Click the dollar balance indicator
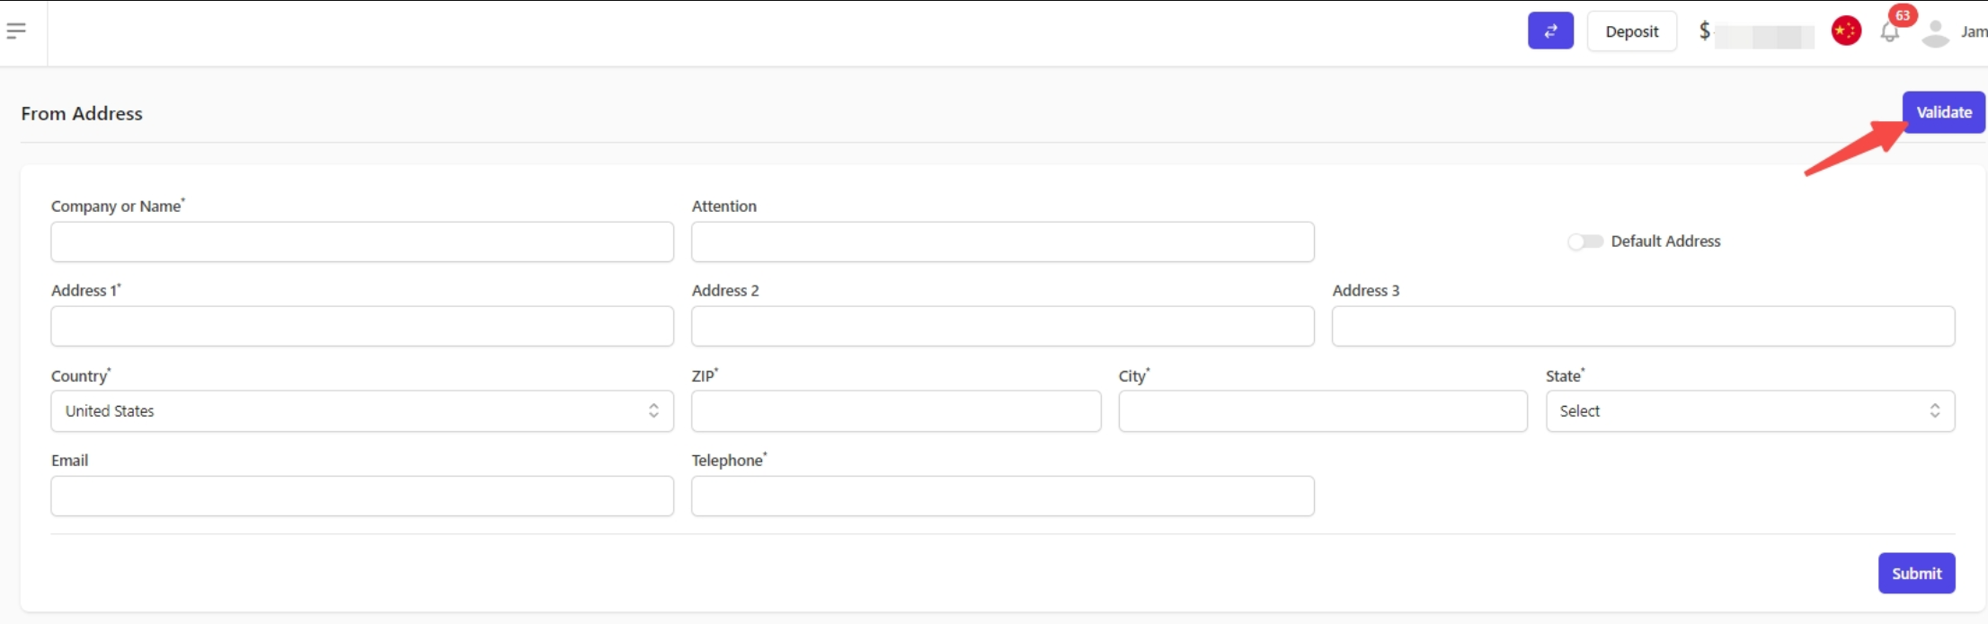Image resolution: width=1988 pixels, height=624 pixels. tap(1755, 32)
